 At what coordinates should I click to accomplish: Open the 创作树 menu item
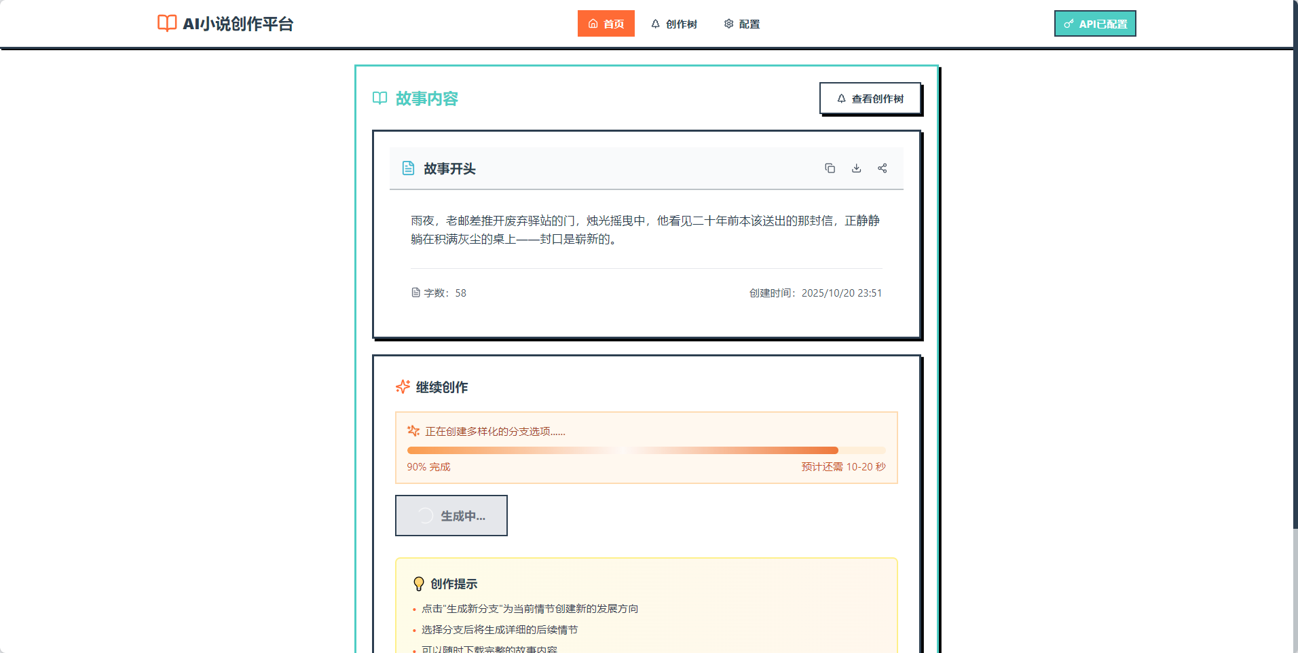pos(681,23)
